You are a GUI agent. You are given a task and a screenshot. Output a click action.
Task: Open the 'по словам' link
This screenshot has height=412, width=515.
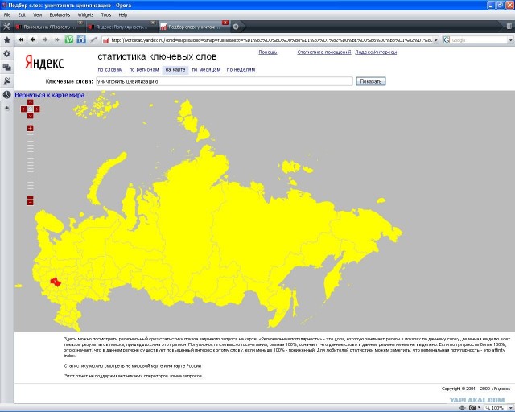(110, 70)
